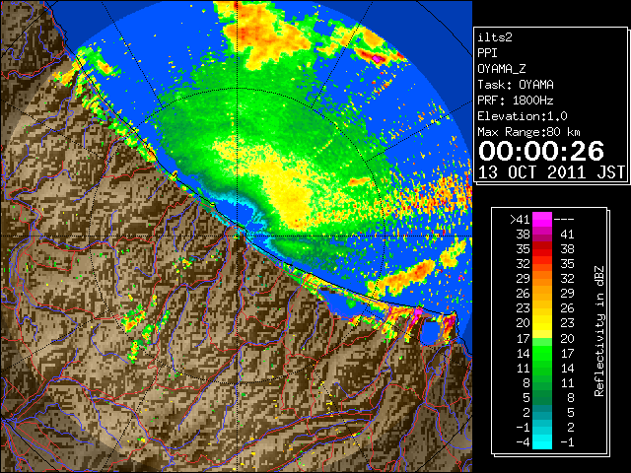Click the orange 29–32 dBZ legend band
This screenshot has width=631, height=473.
542,278
